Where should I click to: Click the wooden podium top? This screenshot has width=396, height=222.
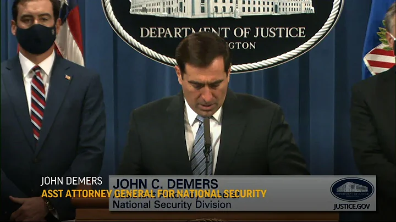click(207, 216)
